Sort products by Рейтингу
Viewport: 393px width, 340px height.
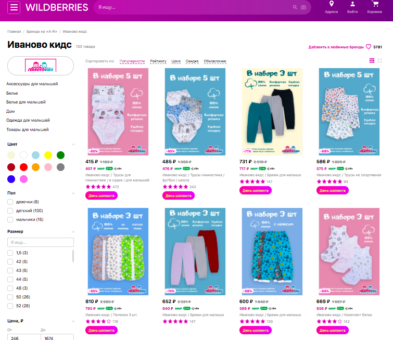(x=158, y=61)
